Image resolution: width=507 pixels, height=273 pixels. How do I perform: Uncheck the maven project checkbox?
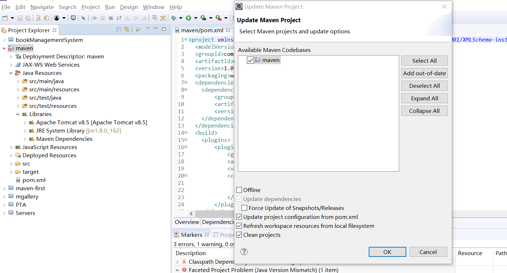tap(250, 60)
